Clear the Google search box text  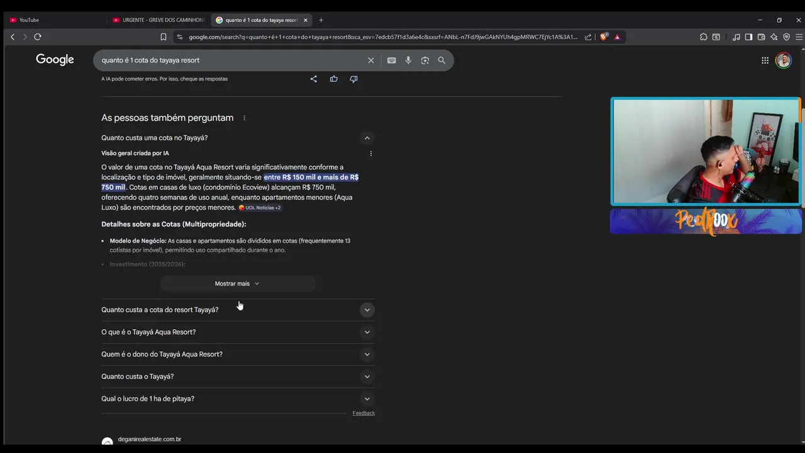pos(371,60)
